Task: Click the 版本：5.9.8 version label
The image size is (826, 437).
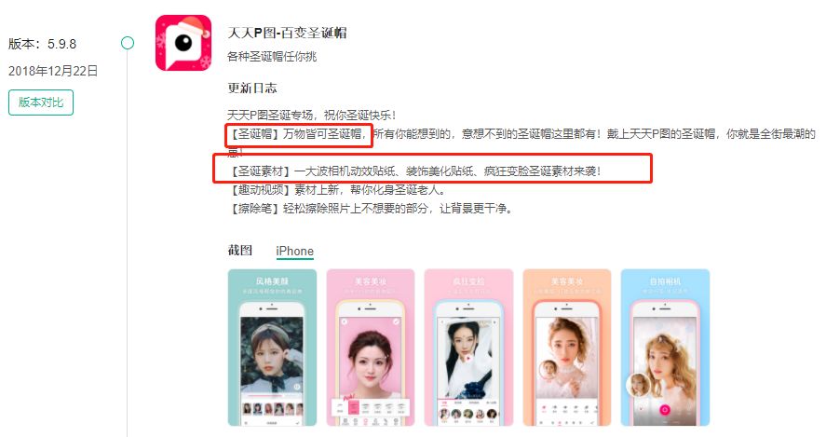Action: pyautogui.click(x=42, y=44)
